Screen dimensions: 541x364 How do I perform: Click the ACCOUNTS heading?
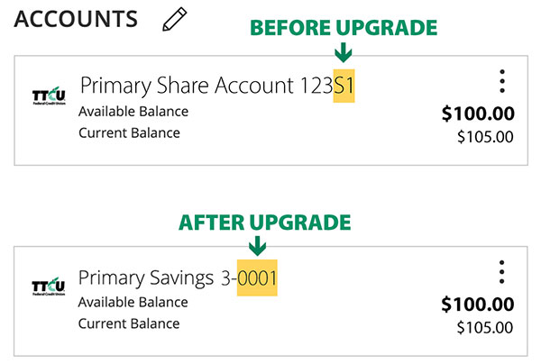coord(76,19)
